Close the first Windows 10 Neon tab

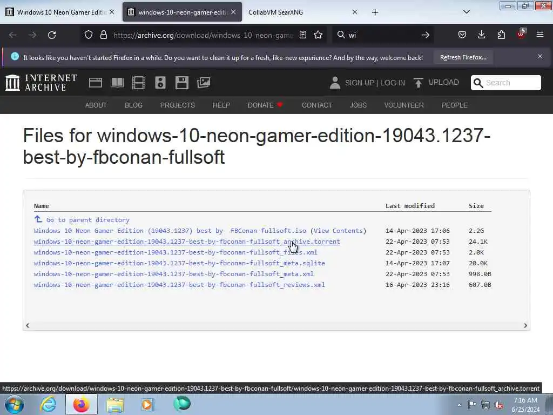pyautogui.click(x=112, y=12)
